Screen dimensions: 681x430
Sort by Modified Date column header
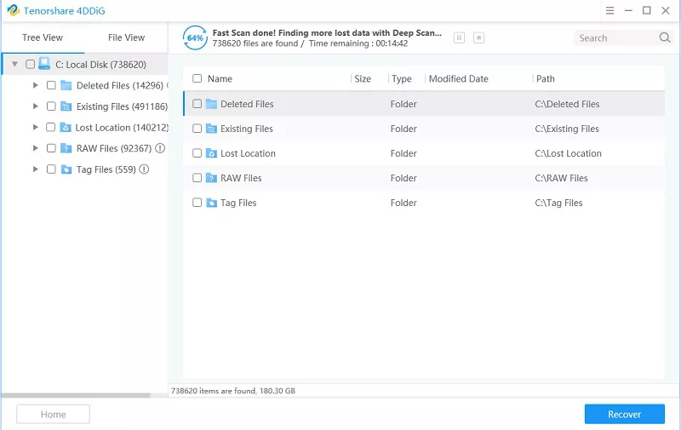click(458, 78)
